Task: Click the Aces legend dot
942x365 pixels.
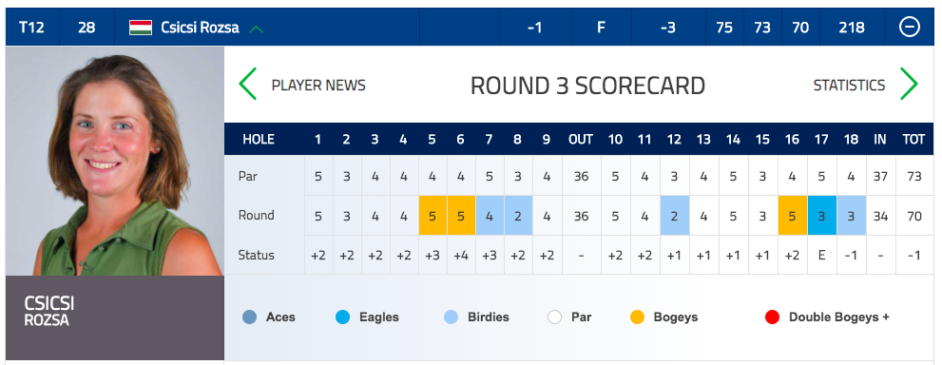Action: [x=249, y=317]
